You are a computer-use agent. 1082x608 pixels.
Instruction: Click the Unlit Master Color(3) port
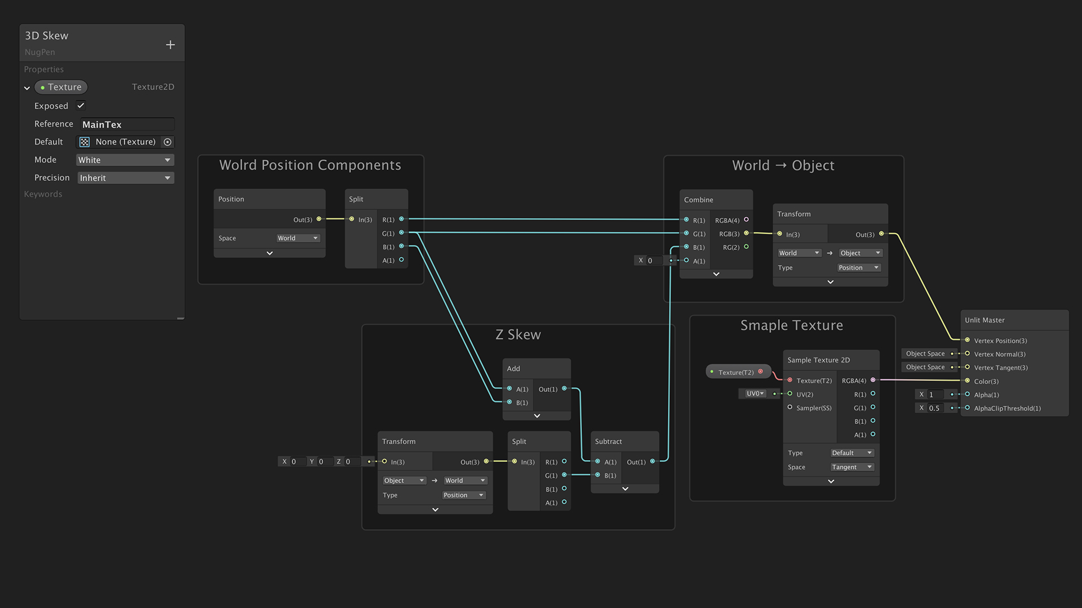pos(968,381)
